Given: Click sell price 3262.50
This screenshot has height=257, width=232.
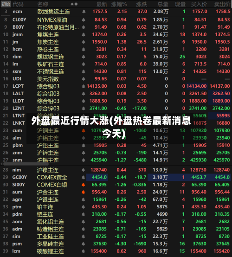Looking at the screenshot, I should click(221, 94).
